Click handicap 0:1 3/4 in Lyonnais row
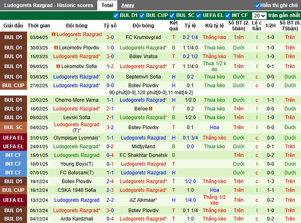301x223 pixels. (x=190, y=138)
